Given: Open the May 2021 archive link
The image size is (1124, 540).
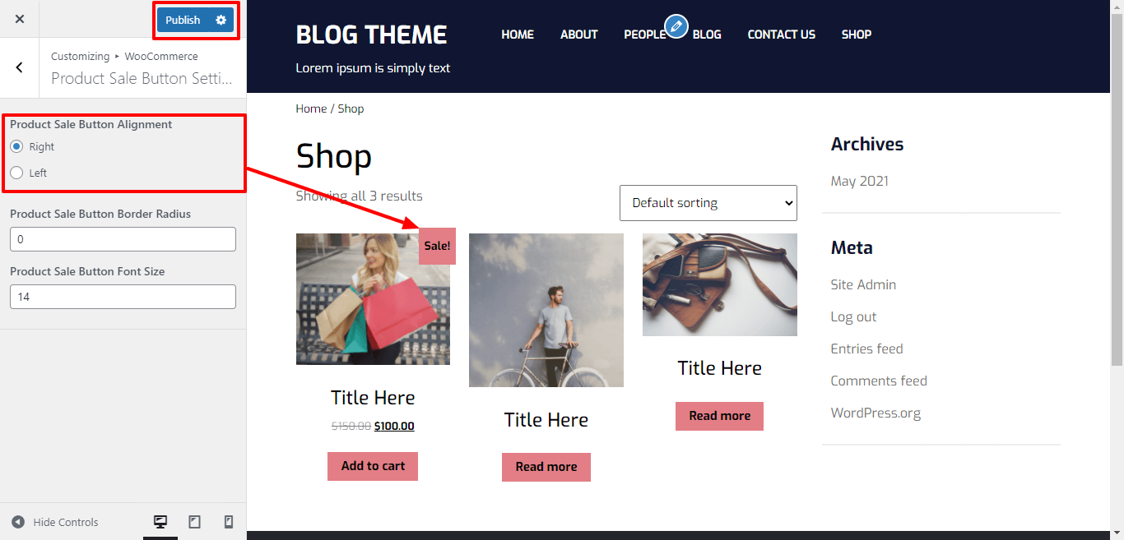Looking at the screenshot, I should pyautogui.click(x=860, y=181).
